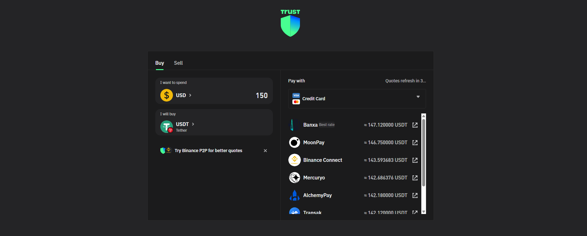The height and width of the screenshot is (236, 587).
Task: Click the provider list scrollbar down arrow
Action: (x=424, y=211)
